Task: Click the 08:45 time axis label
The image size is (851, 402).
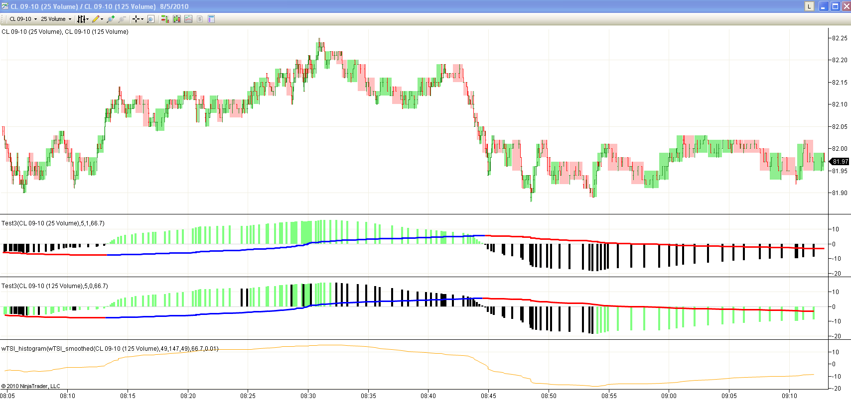Action: click(x=489, y=396)
